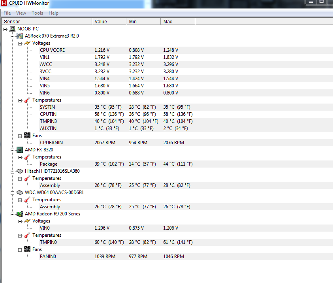The height and width of the screenshot is (283, 333).
Task: Collapse the motherboard Voltages section
Action: click(x=20, y=44)
